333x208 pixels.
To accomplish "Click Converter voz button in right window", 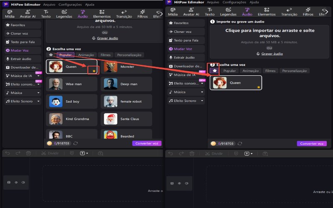I will pyautogui.click(x=311, y=144).
